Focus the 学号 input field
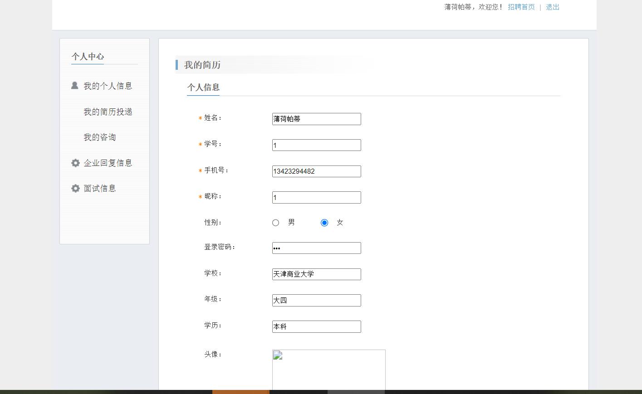The height and width of the screenshot is (394, 642). (x=317, y=145)
